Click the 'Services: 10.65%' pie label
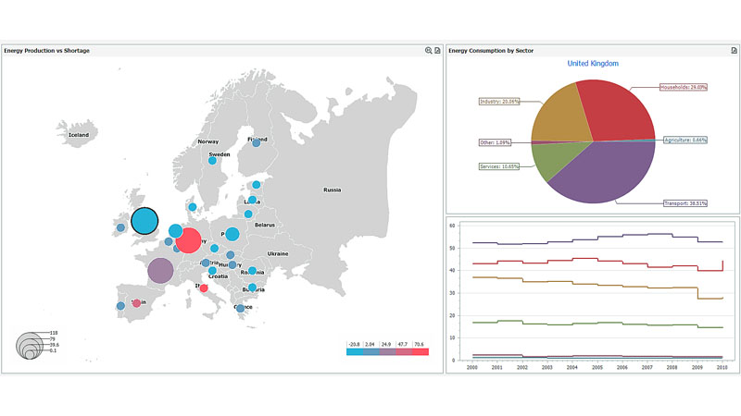 click(499, 166)
